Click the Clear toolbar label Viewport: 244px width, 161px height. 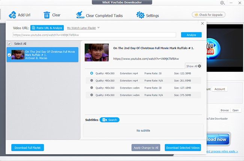(56, 15)
